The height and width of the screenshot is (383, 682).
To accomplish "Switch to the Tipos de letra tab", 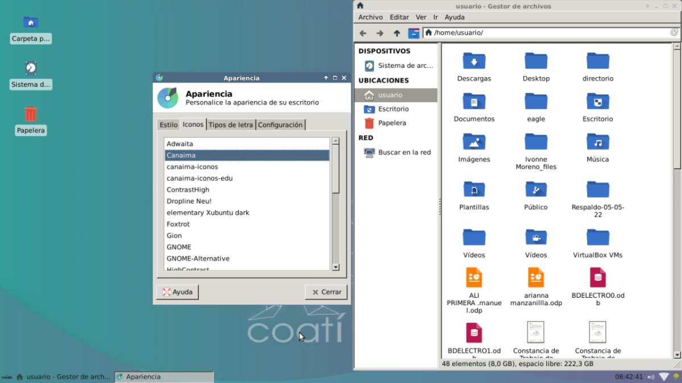I will click(x=230, y=125).
